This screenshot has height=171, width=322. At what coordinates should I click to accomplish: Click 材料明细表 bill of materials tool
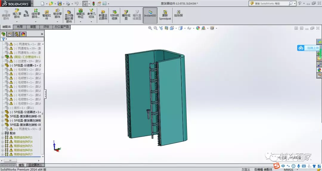114,15
